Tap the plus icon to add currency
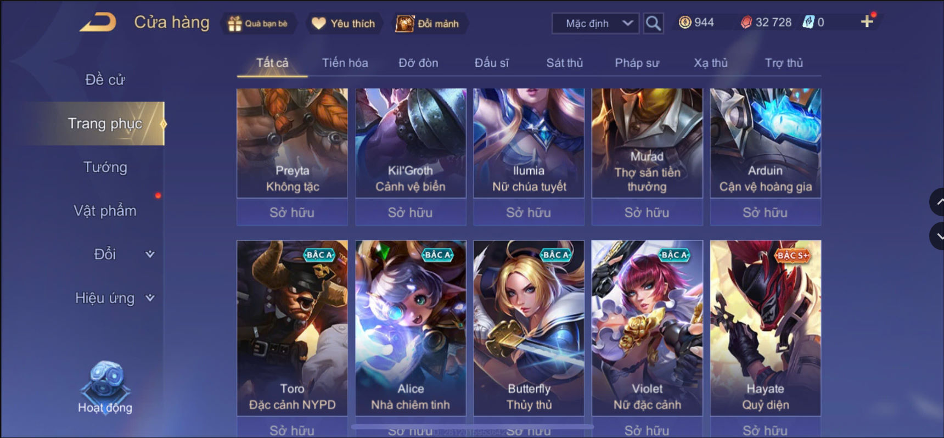 tap(867, 21)
